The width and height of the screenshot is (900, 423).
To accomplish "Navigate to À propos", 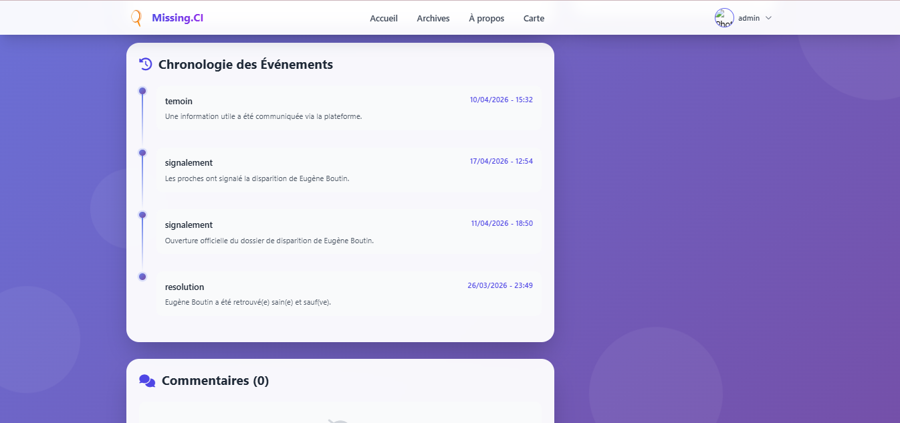I will (x=487, y=18).
